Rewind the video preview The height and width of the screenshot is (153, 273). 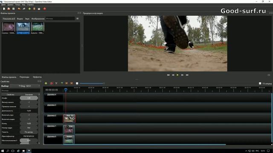(x=173, y=75)
